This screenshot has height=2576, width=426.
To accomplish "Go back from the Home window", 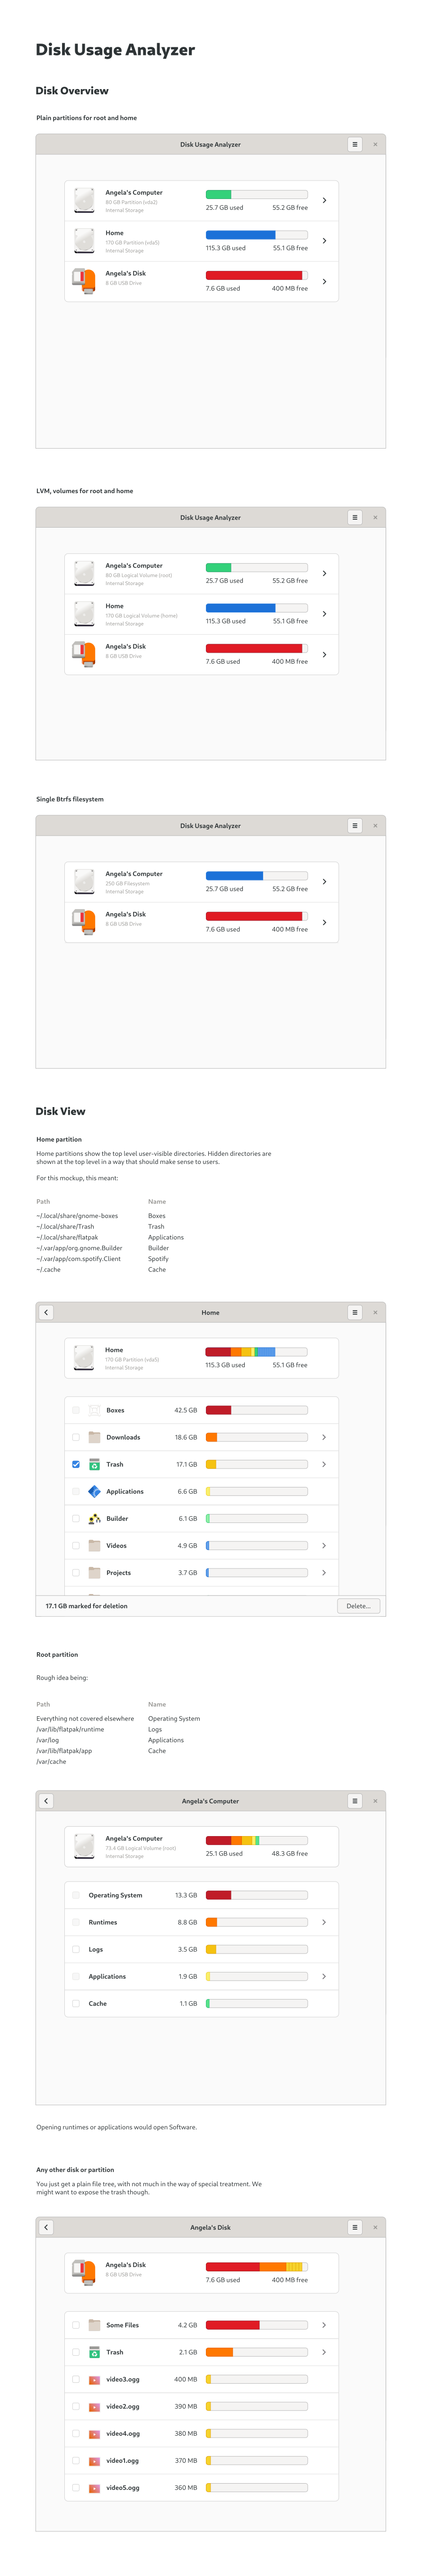I will point(46,1312).
